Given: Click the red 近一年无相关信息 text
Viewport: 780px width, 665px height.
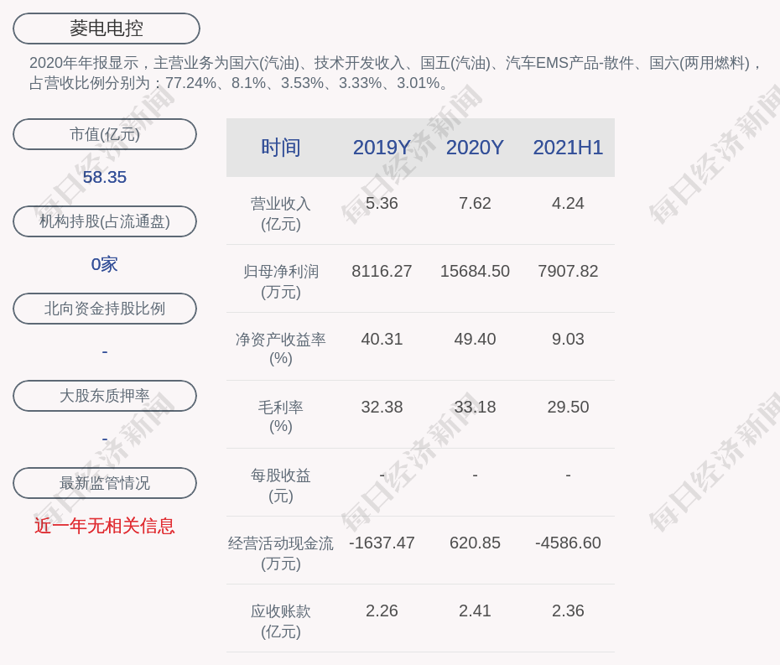Looking at the screenshot, I should coord(105,526).
